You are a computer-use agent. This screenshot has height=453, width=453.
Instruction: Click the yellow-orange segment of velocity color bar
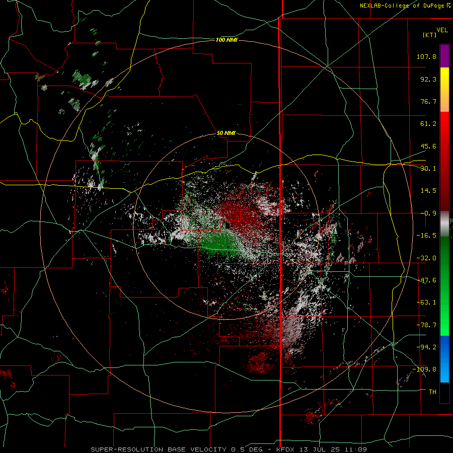444,90
